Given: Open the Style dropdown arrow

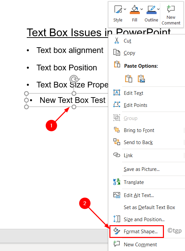Looking at the screenshot, I should tap(125, 9).
